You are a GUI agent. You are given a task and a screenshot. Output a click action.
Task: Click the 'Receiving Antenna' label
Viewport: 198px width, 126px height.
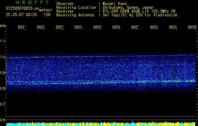click(75, 15)
